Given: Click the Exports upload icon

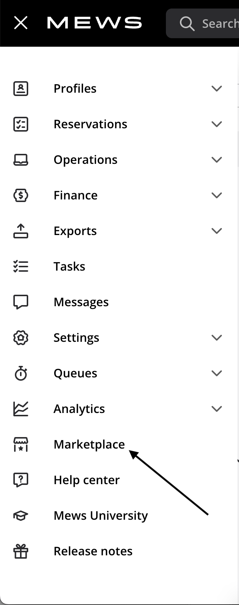Looking at the screenshot, I should tap(21, 231).
